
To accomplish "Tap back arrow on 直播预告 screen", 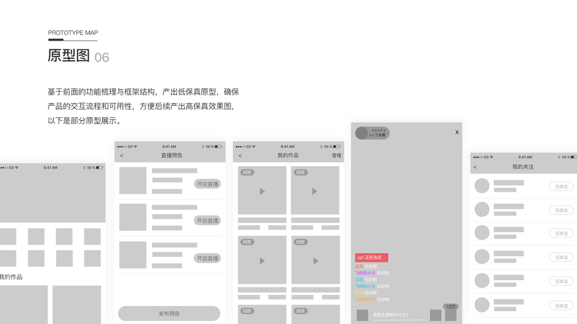I will pyautogui.click(x=122, y=156).
